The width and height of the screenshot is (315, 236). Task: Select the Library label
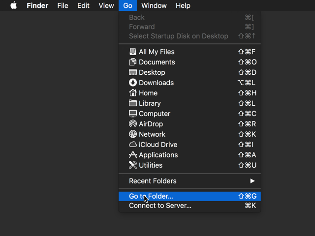(150, 103)
